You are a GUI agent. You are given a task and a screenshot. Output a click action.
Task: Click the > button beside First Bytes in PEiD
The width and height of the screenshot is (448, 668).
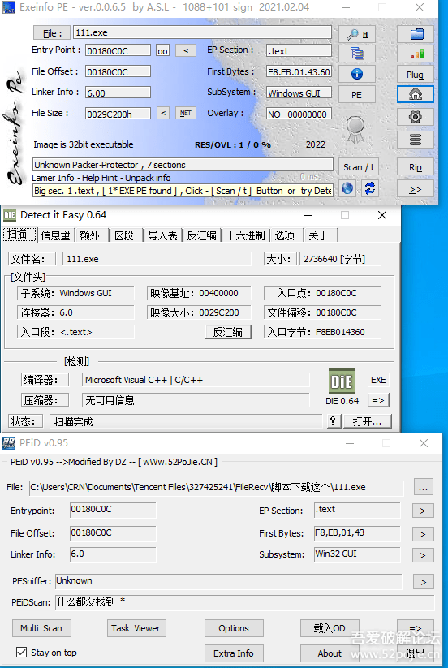(x=423, y=534)
